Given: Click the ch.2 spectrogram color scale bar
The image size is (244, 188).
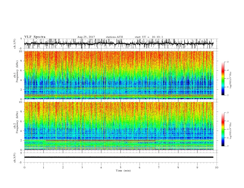Looking at the screenshot, I should pos(223,129).
